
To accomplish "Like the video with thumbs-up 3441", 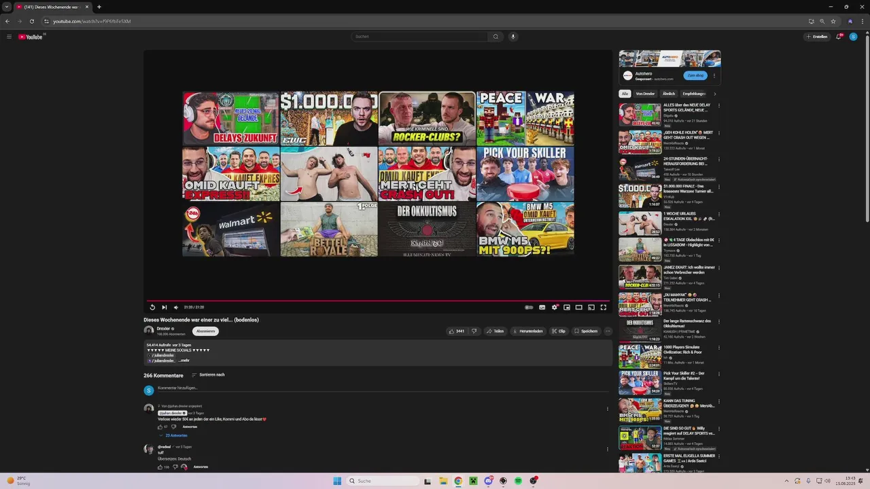I will pyautogui.click(x=456, y=331).
